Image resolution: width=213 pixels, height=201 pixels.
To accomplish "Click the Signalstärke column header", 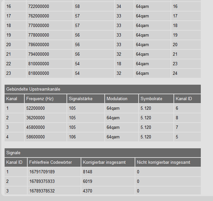I will tap(81, 99).
